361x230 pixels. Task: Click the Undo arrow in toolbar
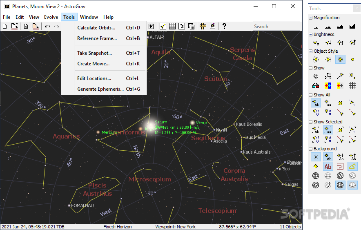tap(47, 26)
